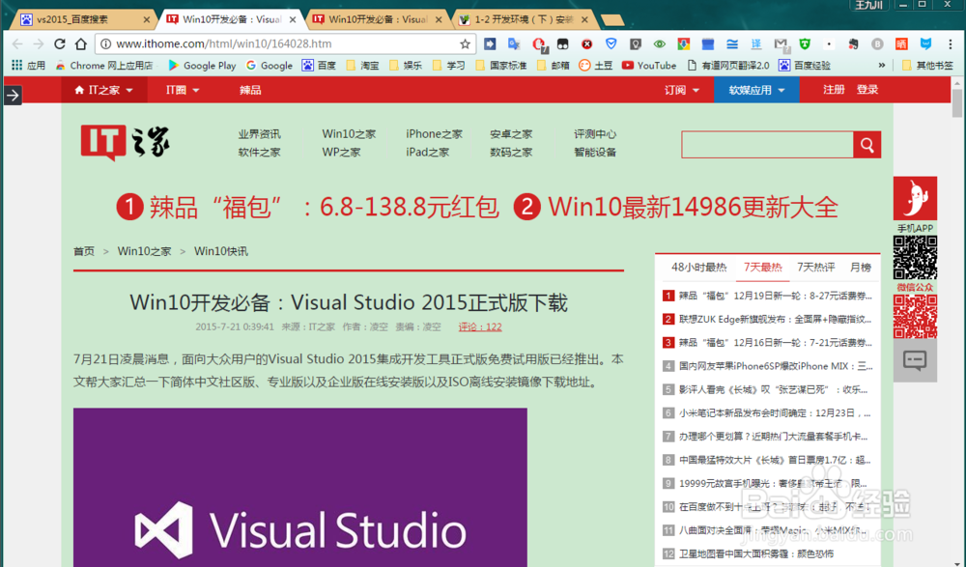966x567 pixels.
Task: Open the Win10之家 breadcrumb link
Action: (x=144, y=251)
